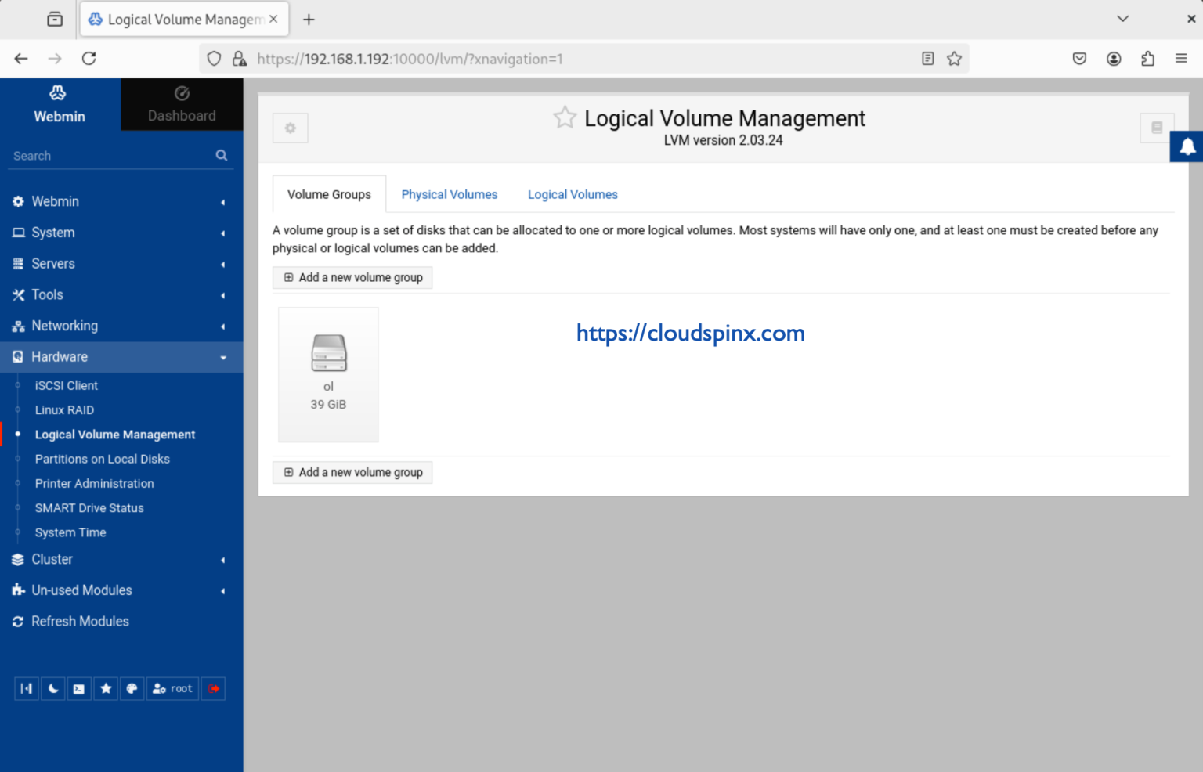Toggle the reader view icon in address bar
1203x772 pixels.
(927, 58)
